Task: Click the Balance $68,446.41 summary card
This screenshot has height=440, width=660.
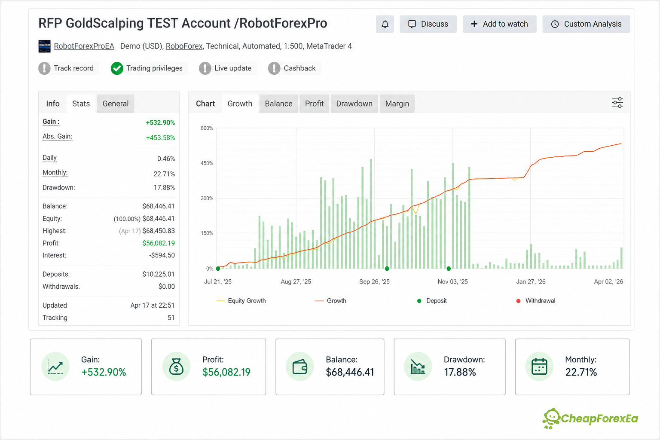Action: (330, 367)
